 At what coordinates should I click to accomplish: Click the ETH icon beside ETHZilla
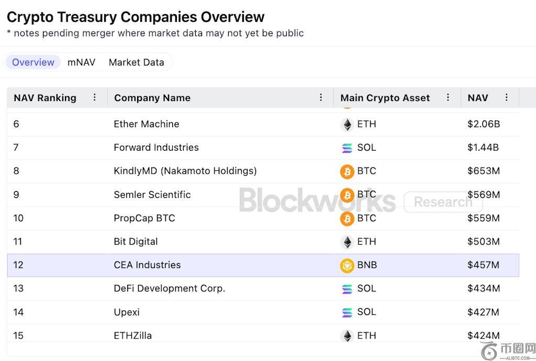347,335
